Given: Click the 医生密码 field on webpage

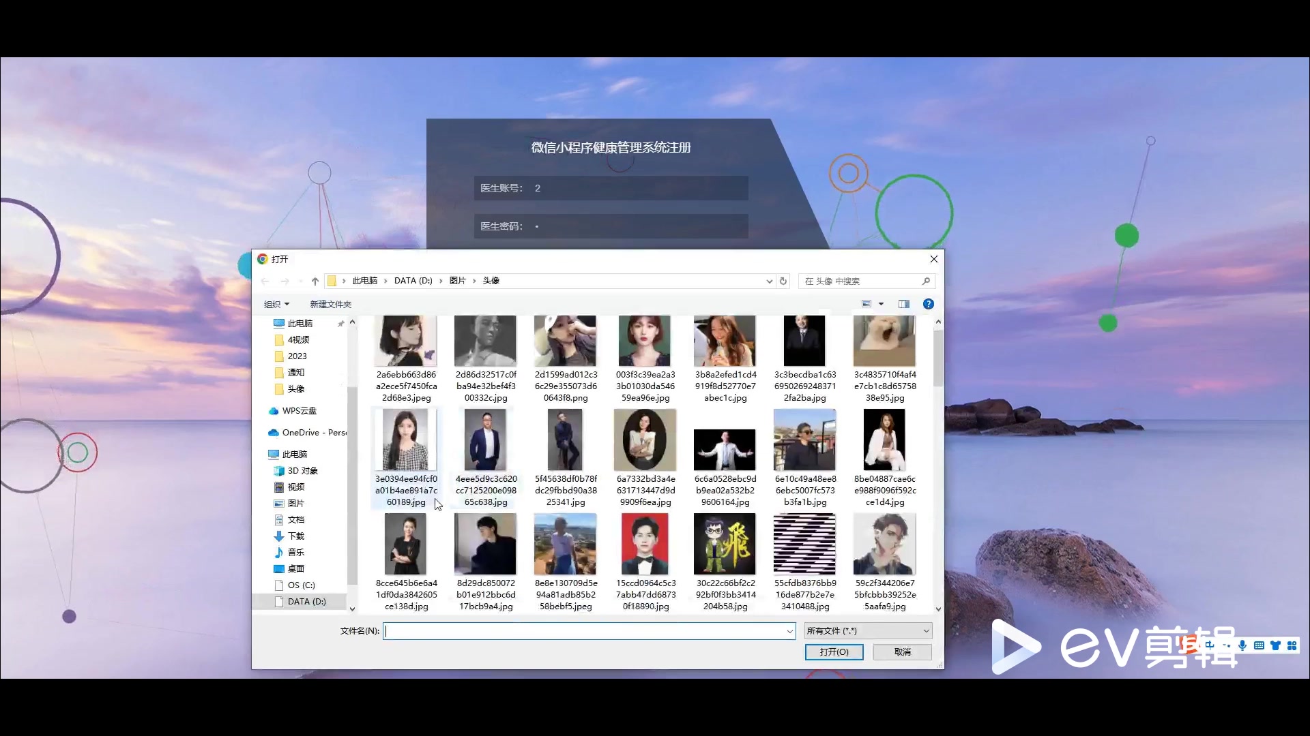Looking at the screenshot, I should click(611, 226).
